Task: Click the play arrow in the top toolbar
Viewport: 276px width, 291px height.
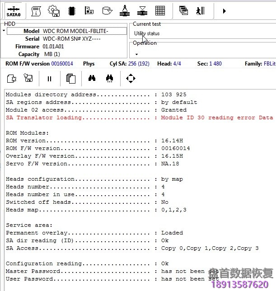Action: pyautogui.click(x=224, y=11)
